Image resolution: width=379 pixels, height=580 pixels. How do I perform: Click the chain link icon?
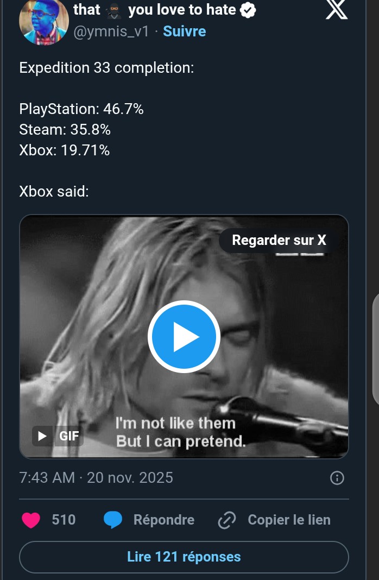coord(226,520)
